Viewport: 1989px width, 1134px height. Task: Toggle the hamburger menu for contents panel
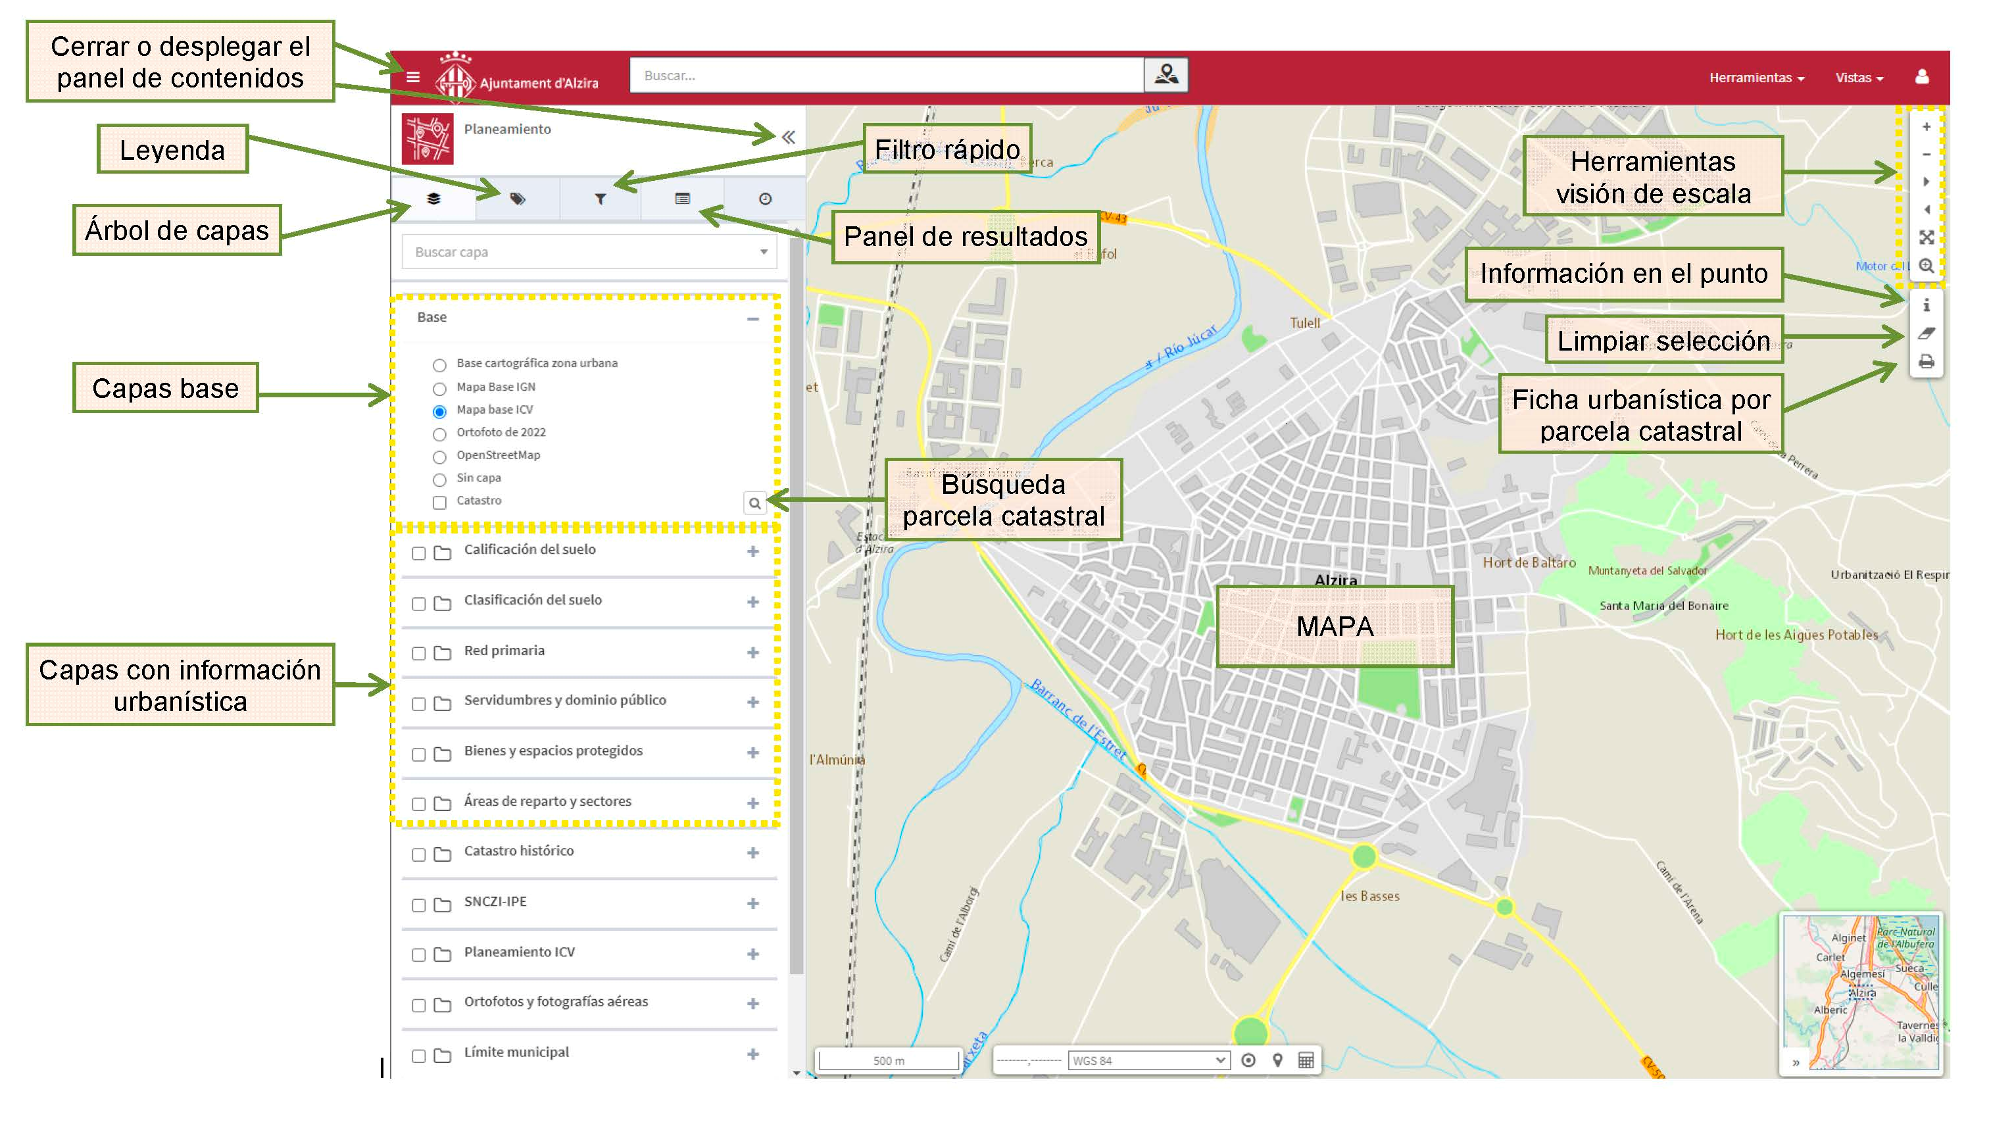[413, 77]
